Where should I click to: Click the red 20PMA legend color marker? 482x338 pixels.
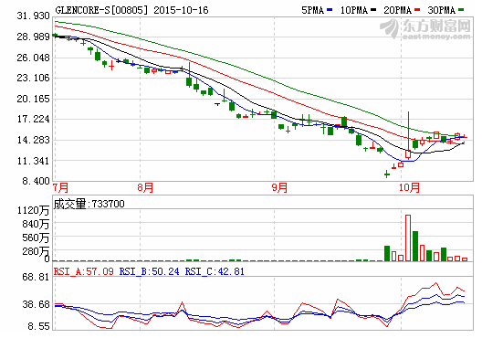click(x=417, y=10)
